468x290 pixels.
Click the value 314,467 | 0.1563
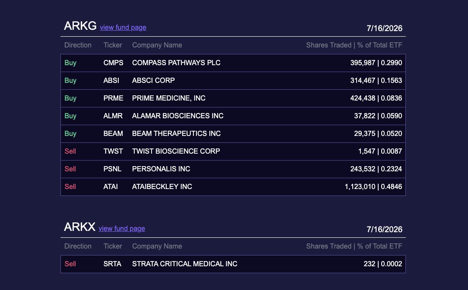point(376,81)
